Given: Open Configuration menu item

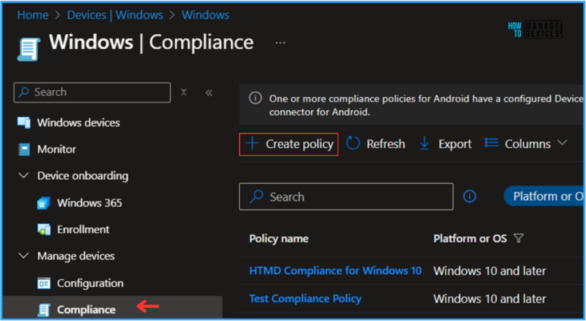Looking at the screenshot, I should point(90,283).
